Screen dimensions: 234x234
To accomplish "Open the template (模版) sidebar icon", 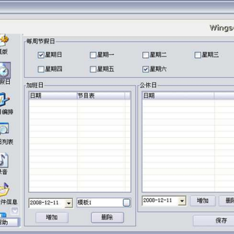I will pyautogui.click(x=4, y=40).
